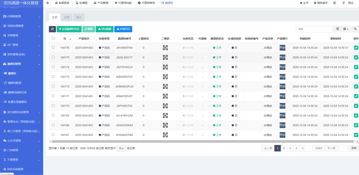359x175 pixels.
Task: Click the 导出数据 export button
Action: (105, 29)
